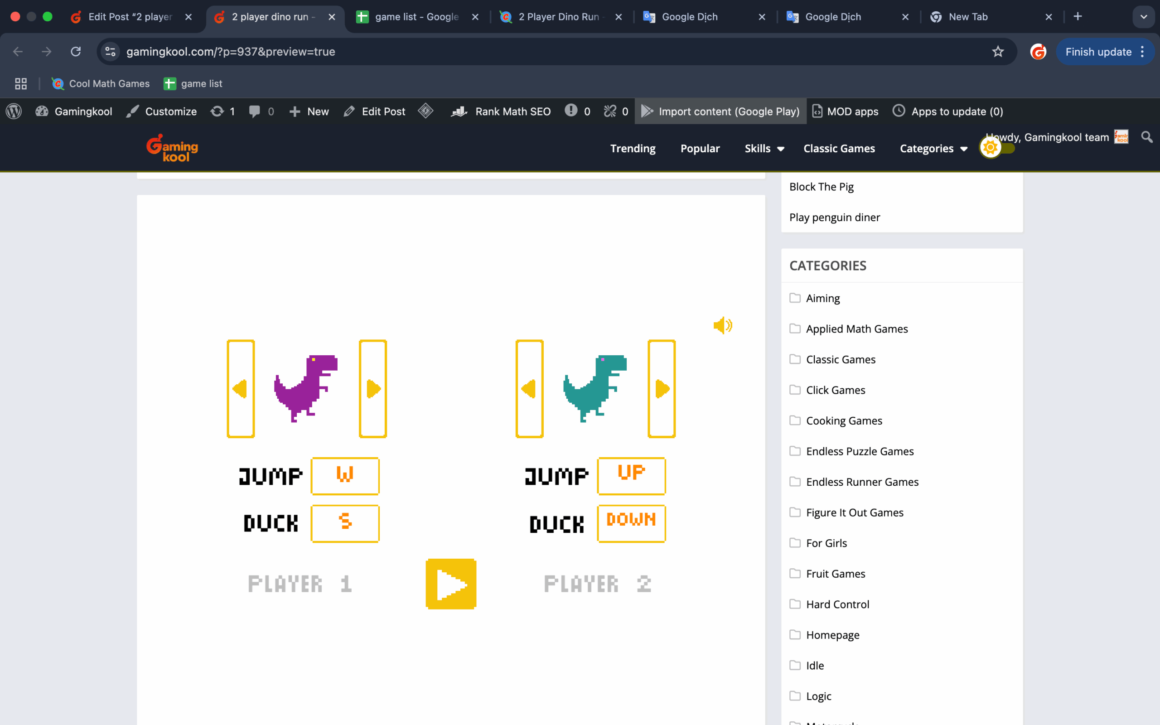
Task: Click Apps to update (0)
Action: [x=947, y=111]
